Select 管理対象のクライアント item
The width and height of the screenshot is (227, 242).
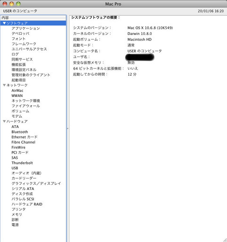coord(31,75)
